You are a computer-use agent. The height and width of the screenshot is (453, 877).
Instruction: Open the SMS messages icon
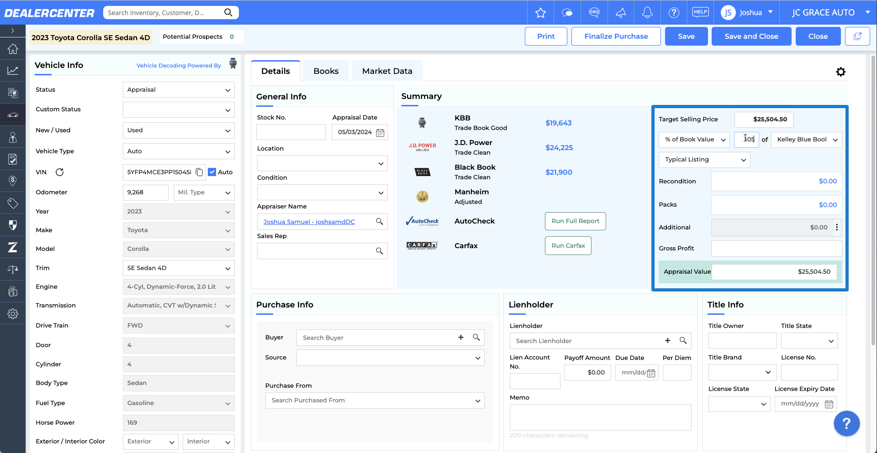click(x=594, y=13)
